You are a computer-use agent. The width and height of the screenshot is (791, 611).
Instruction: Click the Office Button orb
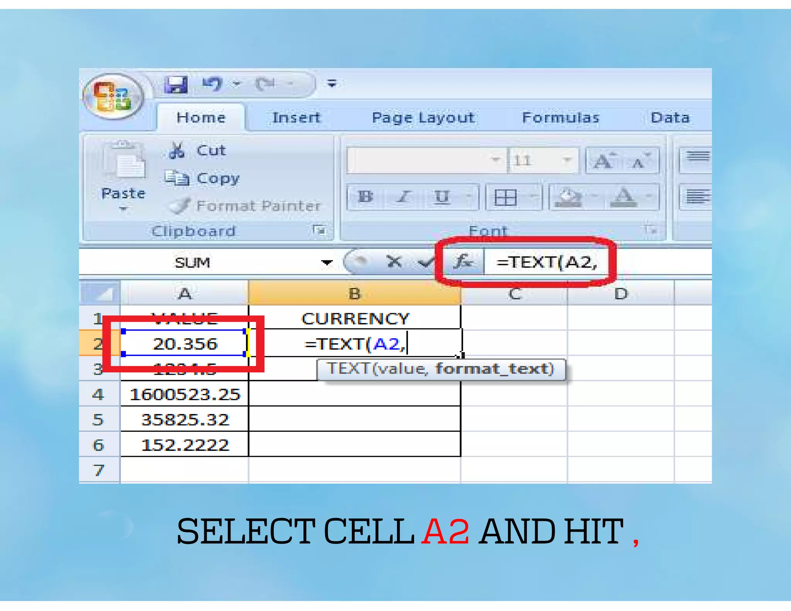point(112,97)
